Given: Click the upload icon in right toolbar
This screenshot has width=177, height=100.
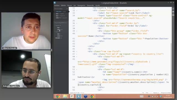Looking at the screenshot, I should pyautogui.click(x=173, y=15).
